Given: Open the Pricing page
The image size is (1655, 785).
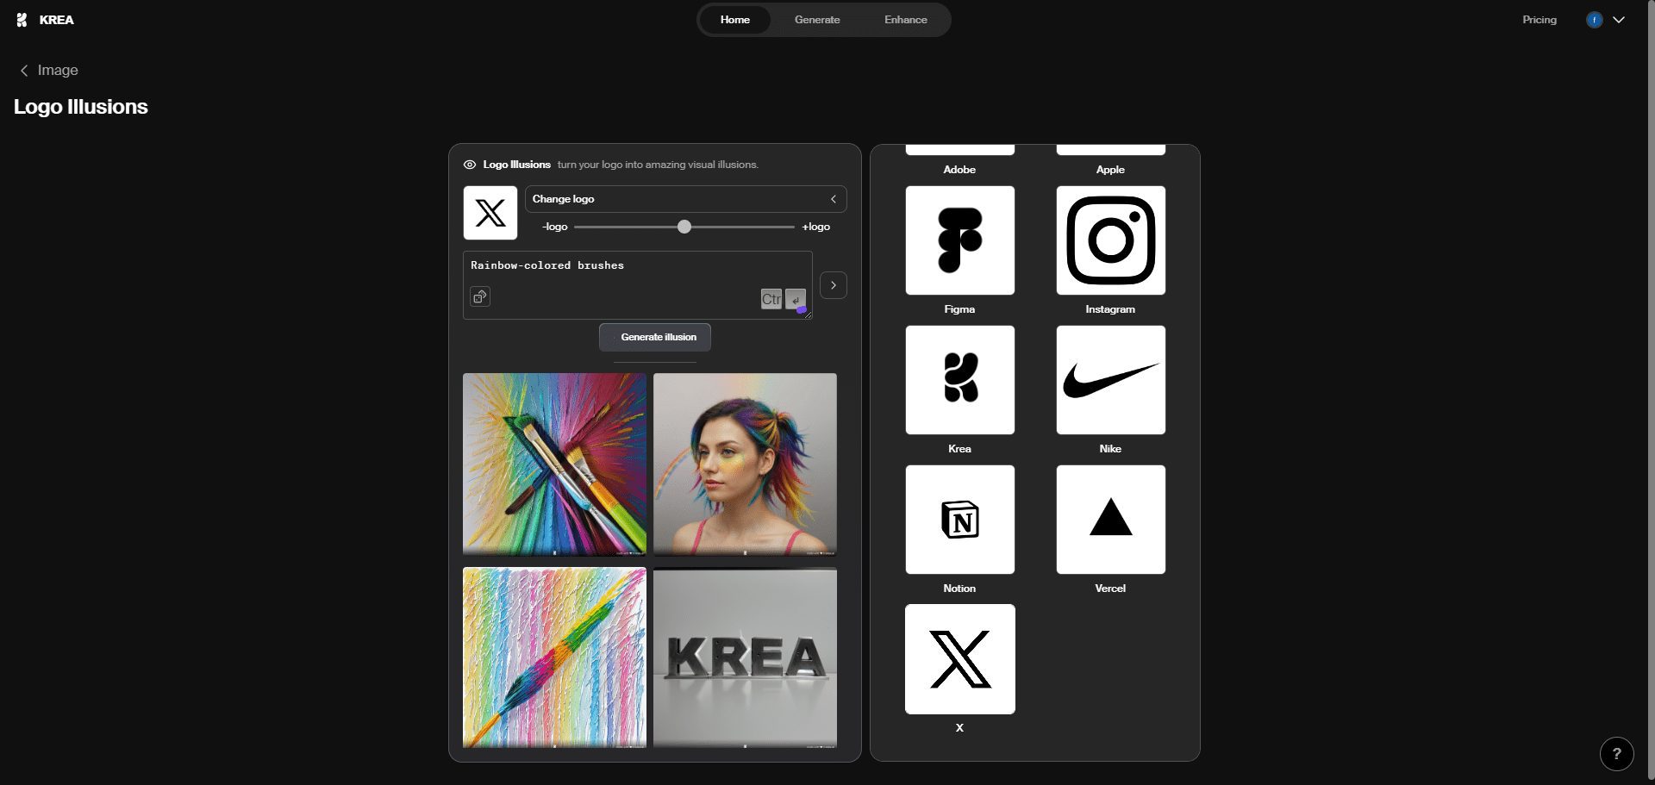Looking at the screenshot, I should [x=1539, y=20].
